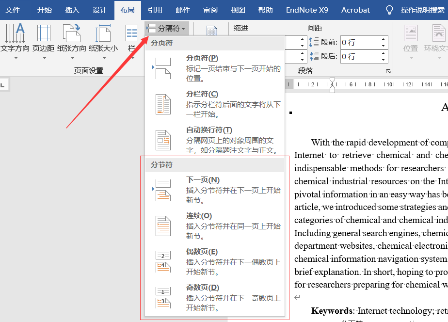Open the 纸张大小 paper size tool
This screenshot has width=448, height=322.
click(x=103, y=39)
